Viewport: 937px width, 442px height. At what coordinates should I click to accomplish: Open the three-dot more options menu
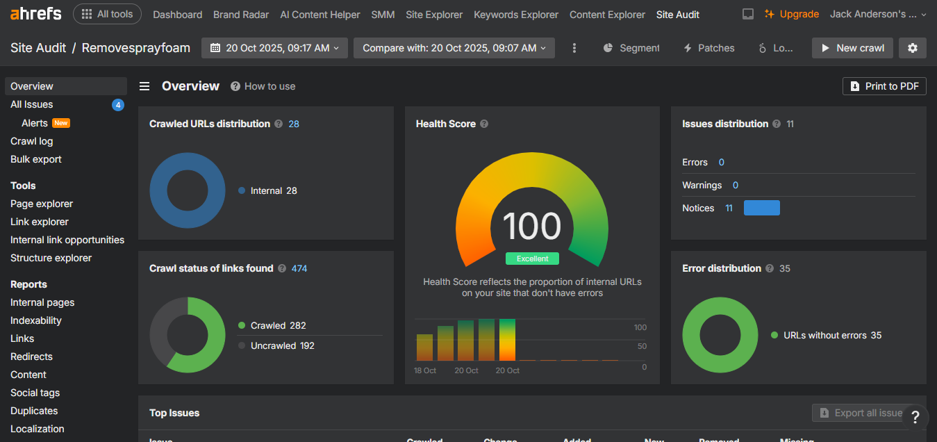[574, 48]
